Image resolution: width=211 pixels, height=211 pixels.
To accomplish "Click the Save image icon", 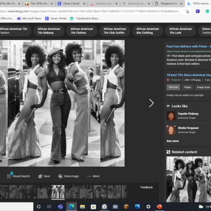I will (40, 176).
